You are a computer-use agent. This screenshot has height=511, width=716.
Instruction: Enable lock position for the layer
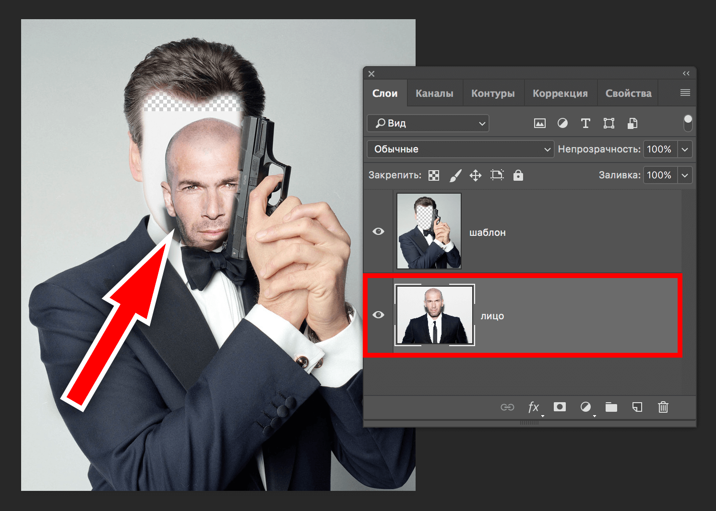point(475,175)
